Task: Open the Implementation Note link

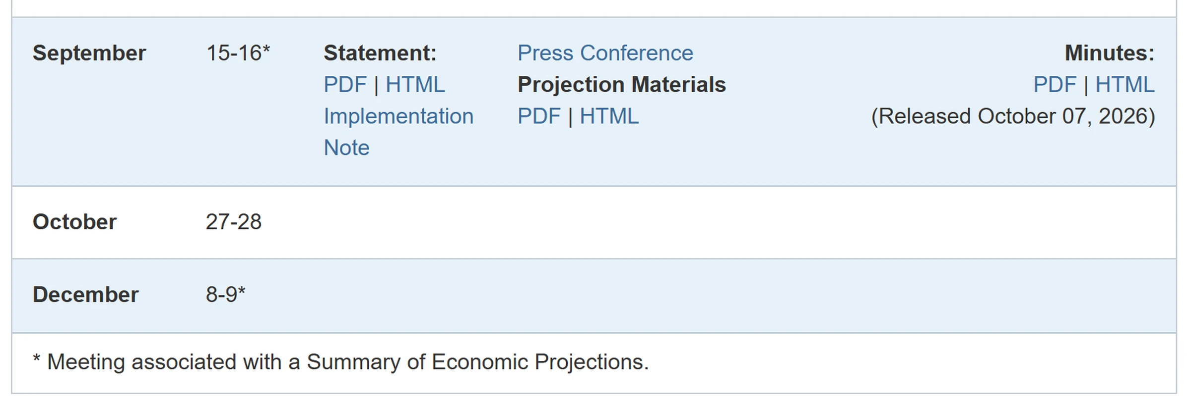Action: (398, 132)
